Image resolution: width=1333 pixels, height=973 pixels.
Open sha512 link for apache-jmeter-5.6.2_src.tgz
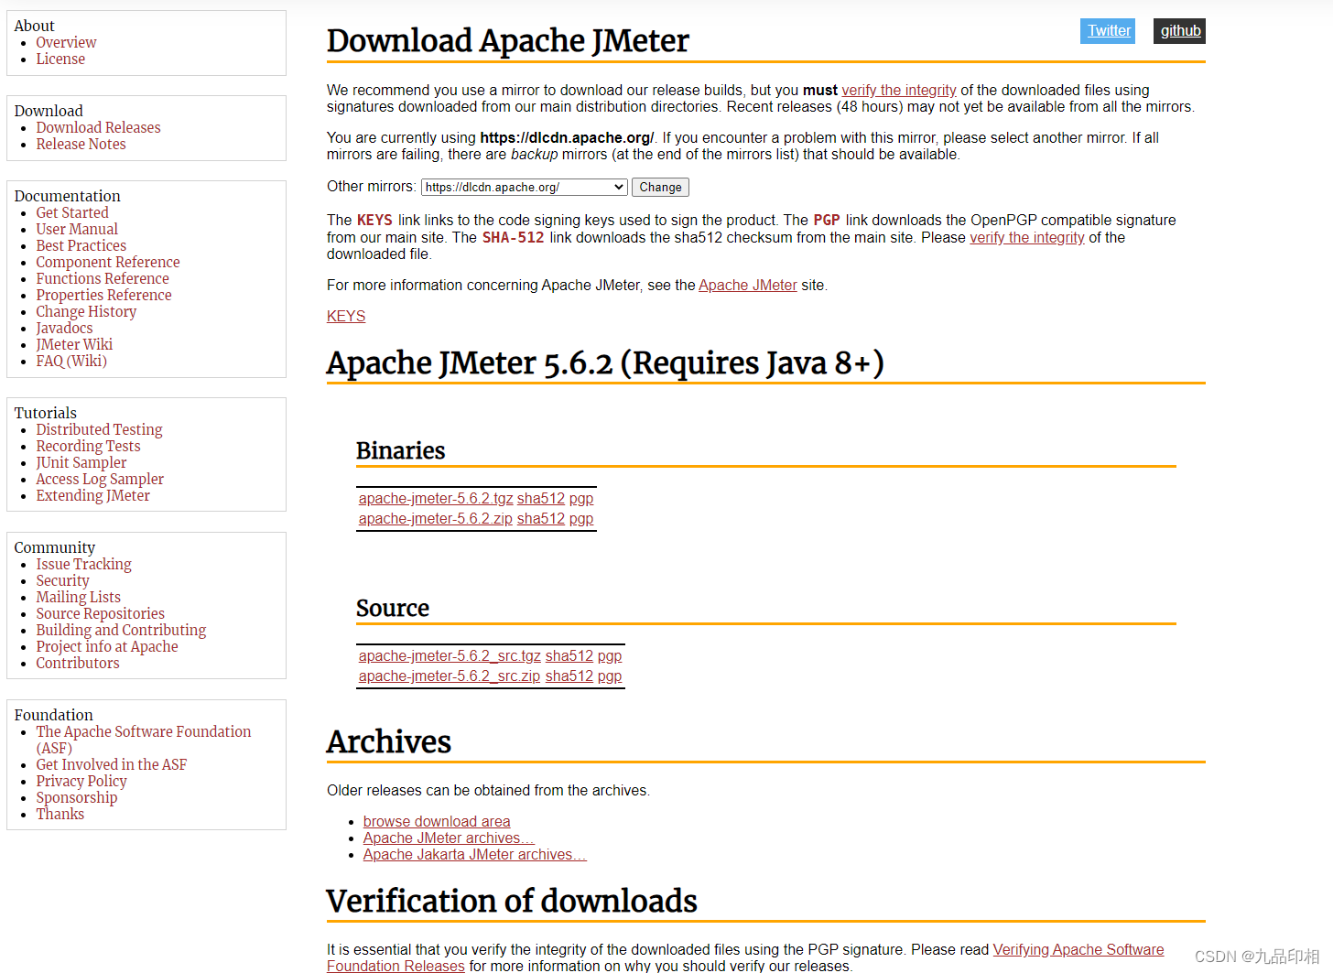pos(569,656)
